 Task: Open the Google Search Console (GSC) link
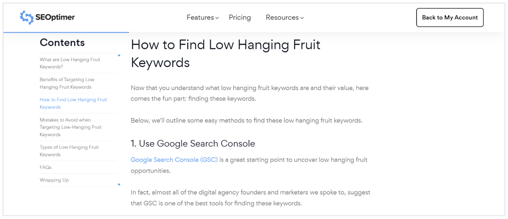coord(174,160)
